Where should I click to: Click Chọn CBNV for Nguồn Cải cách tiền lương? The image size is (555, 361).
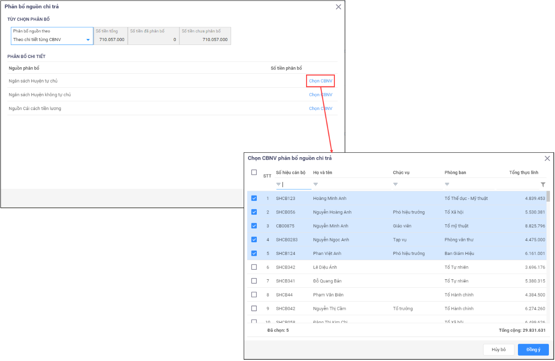pos(320,109)
